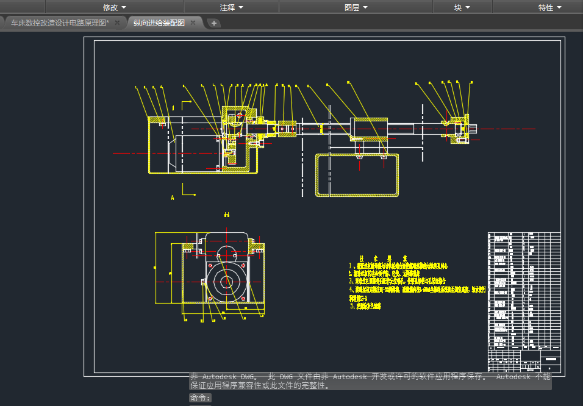Open the 注释 panel dropdown
Screen dimensions: 583x406
[x=231, y=7]
